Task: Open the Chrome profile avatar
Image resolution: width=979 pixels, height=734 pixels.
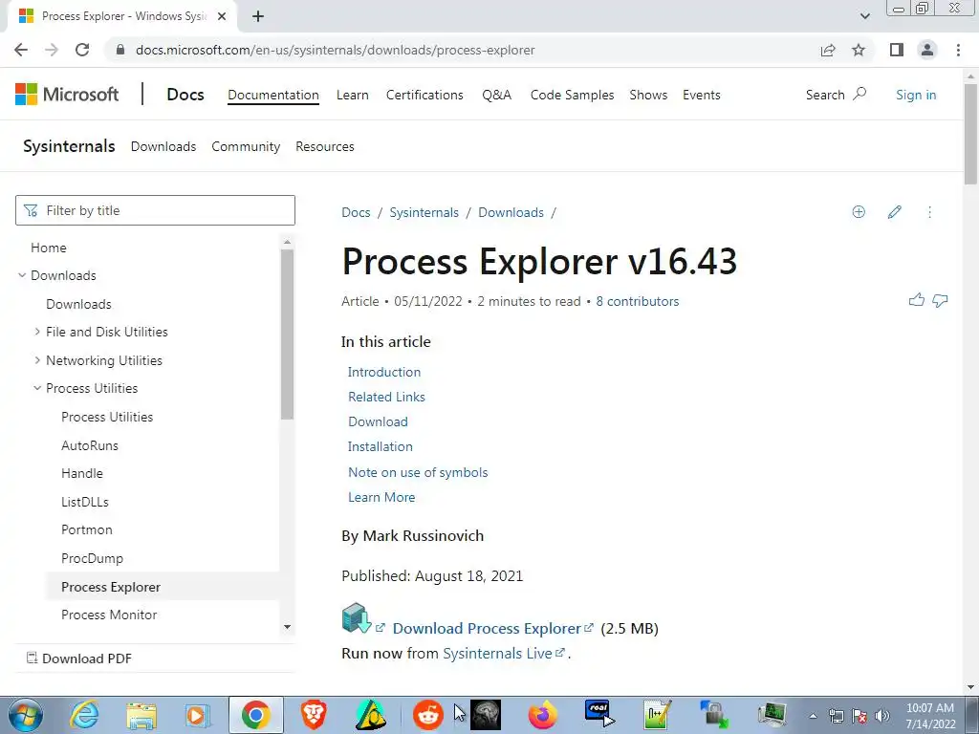Action: click(x=927, y=50)
